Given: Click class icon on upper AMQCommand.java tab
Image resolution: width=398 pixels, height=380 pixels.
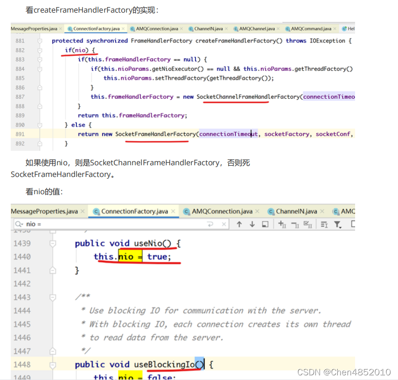Looking at the screenshot, I should pos(287,29).
